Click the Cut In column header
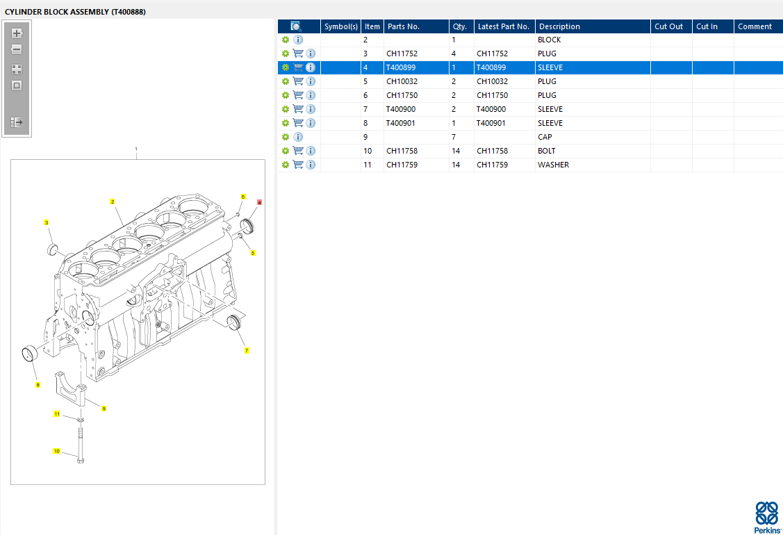 pyautogui.click(x=713, y=26)
